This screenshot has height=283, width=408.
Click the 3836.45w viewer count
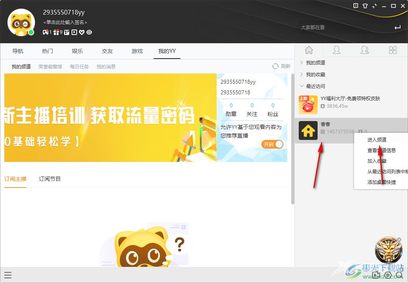tap(337, 106)
